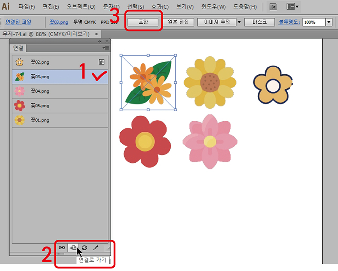Click the embedded-image icon on the 꽃02.png row
Viewport: 338px width, 271px height.
(101, 62)
